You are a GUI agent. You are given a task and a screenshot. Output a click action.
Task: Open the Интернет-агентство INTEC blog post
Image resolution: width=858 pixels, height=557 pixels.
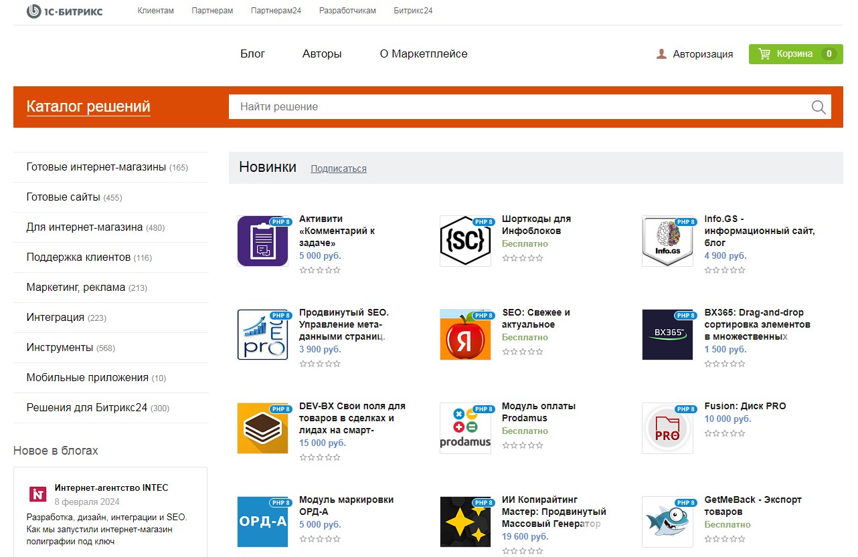coord(112,487)
